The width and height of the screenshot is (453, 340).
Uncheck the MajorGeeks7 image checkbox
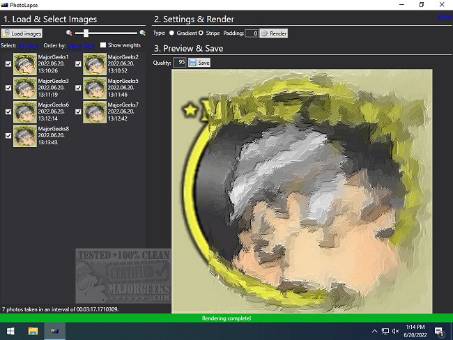click(78, 111)
